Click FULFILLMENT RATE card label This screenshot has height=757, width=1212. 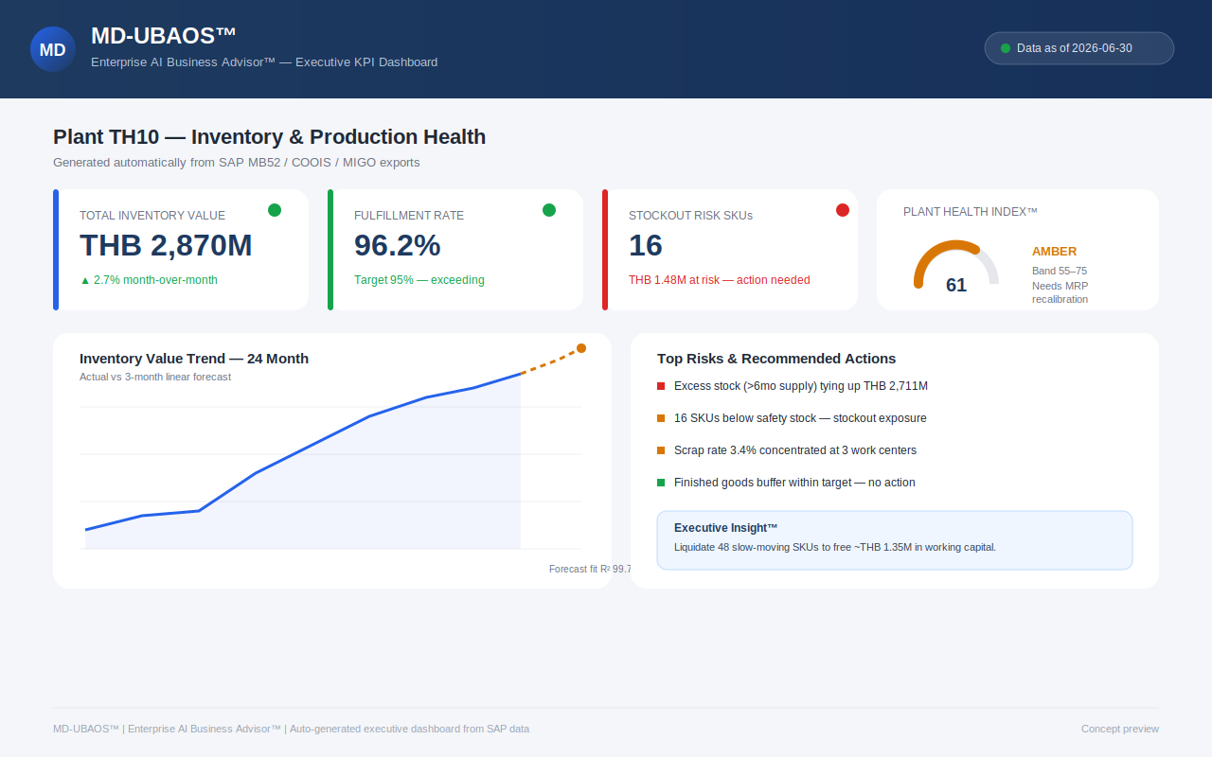[409, 216]
